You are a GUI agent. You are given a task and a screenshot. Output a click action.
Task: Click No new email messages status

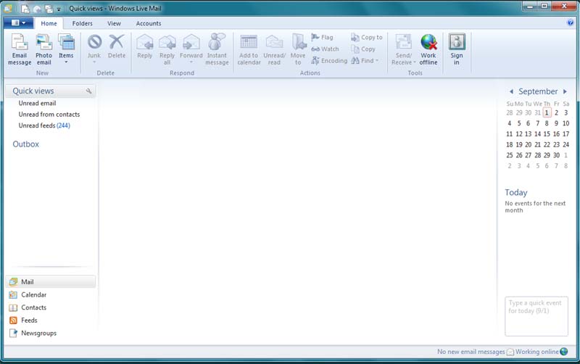pyautogui.click(x=471, y=352)
